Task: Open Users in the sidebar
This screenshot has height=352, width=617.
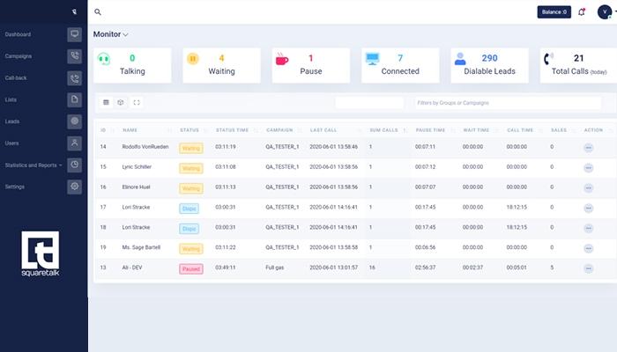Action: coord(11,143)
